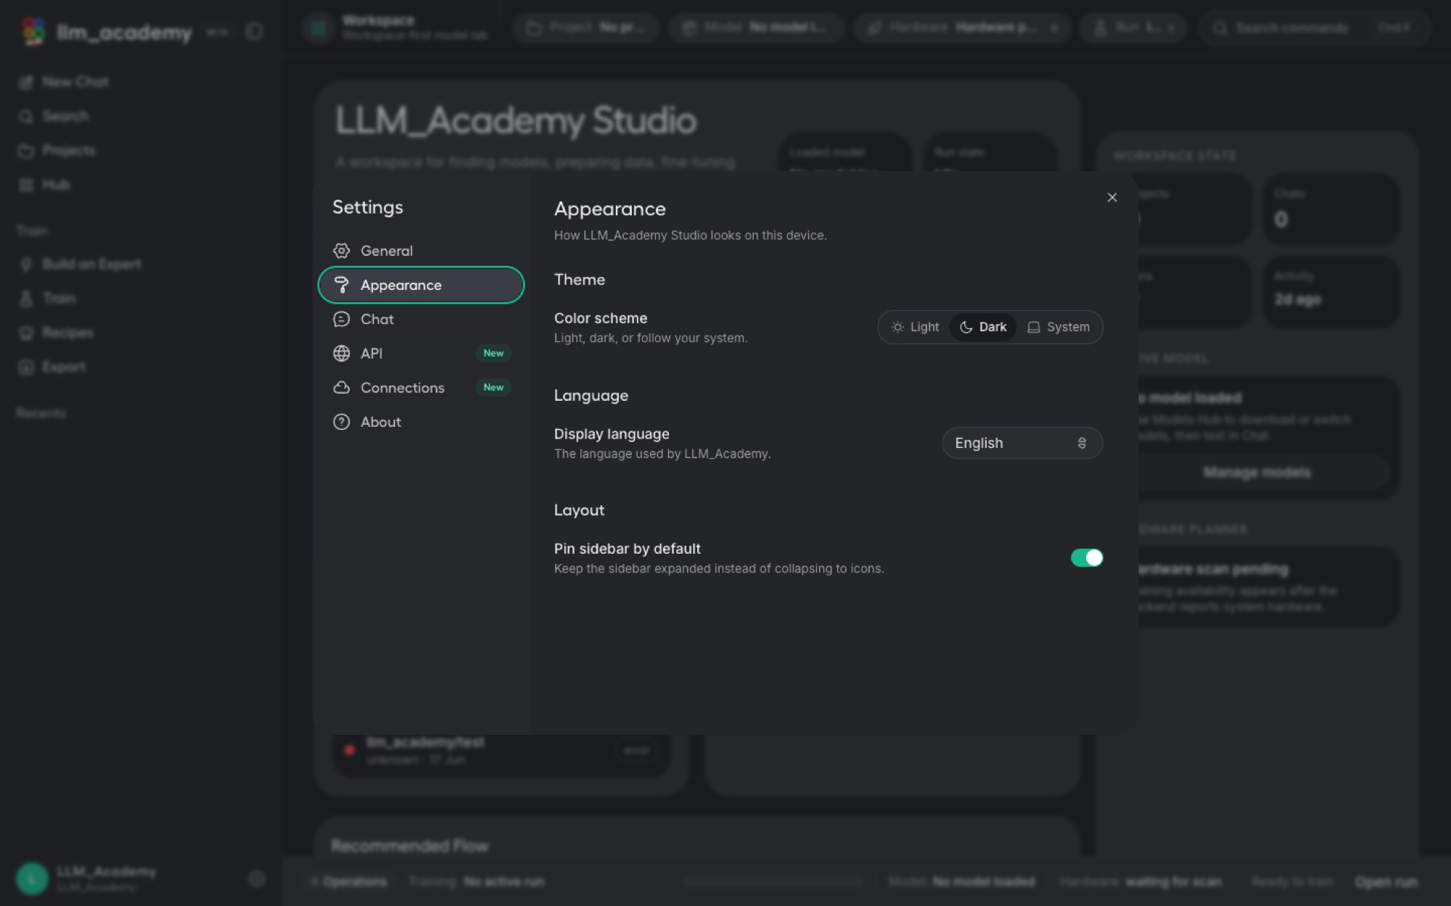
Task: Open the Project chip dropdown
Action: (x=586, y=28)
